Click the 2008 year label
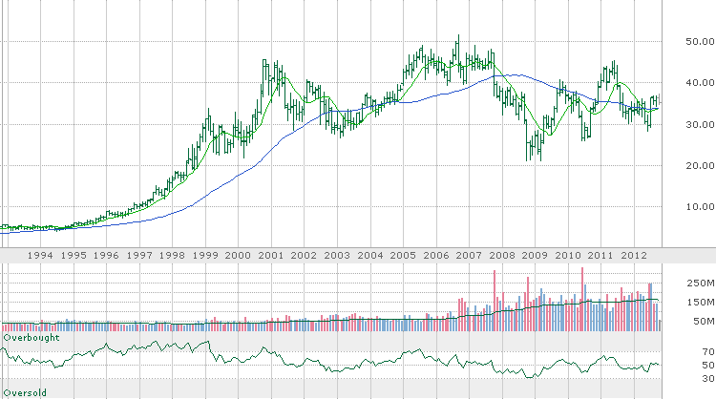Screen dimensions: 716x399 [x=502, y=256]
